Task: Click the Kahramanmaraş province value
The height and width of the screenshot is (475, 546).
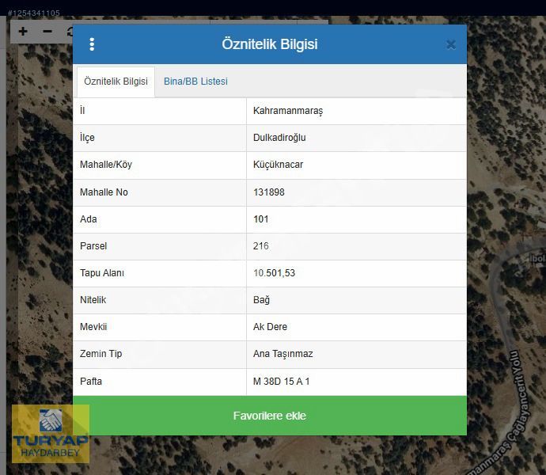Action: (287, 111)
